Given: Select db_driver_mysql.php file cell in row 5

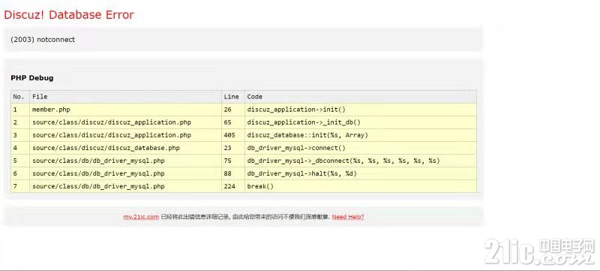Looking at the screenshot, I should [x=125, y=161].
